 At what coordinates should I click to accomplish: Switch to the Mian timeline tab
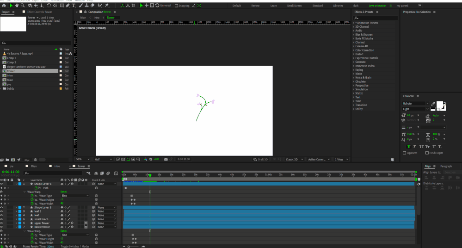click(34, 166)
